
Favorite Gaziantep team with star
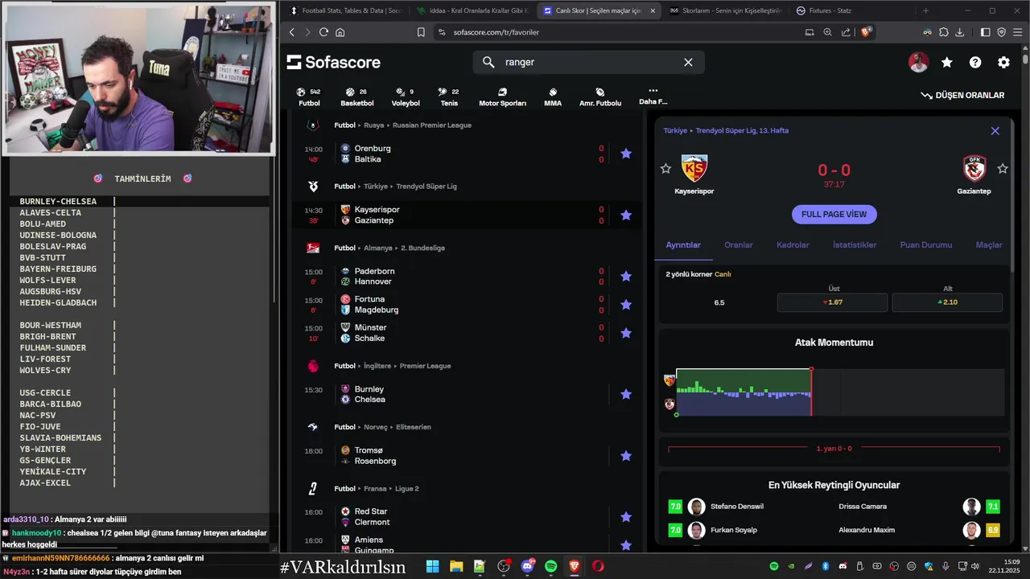click(1002, 169)
